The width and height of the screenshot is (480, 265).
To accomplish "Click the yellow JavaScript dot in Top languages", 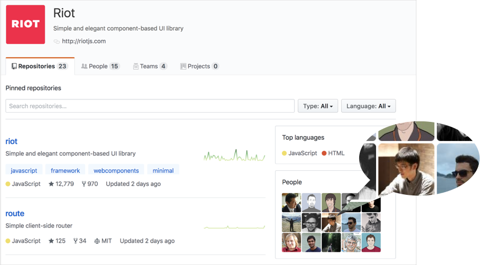I will pos(285,153).
